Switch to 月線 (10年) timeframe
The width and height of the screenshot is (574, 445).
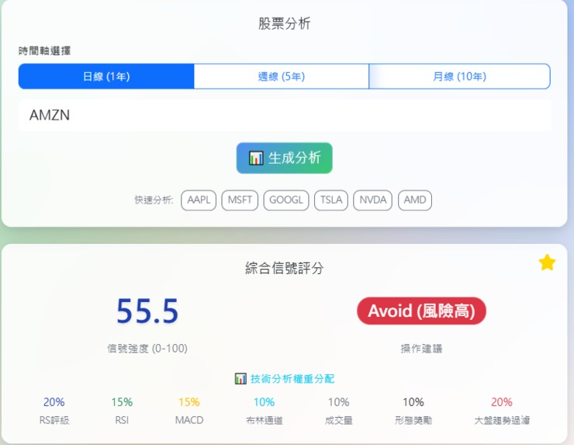pos(459,76)
